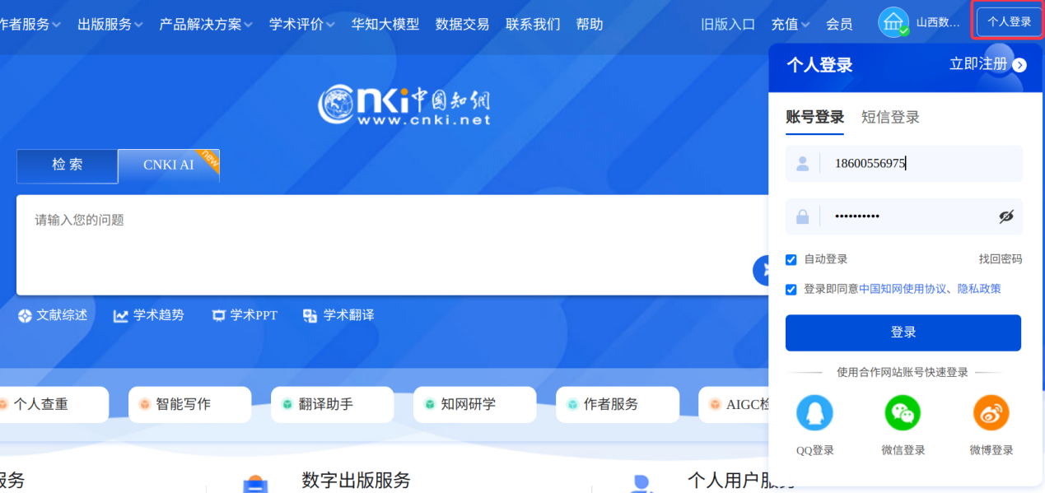Open 数据交易 in the navigation bar
This screenshot has height=493, width=1045.
(x=462, y=25)
